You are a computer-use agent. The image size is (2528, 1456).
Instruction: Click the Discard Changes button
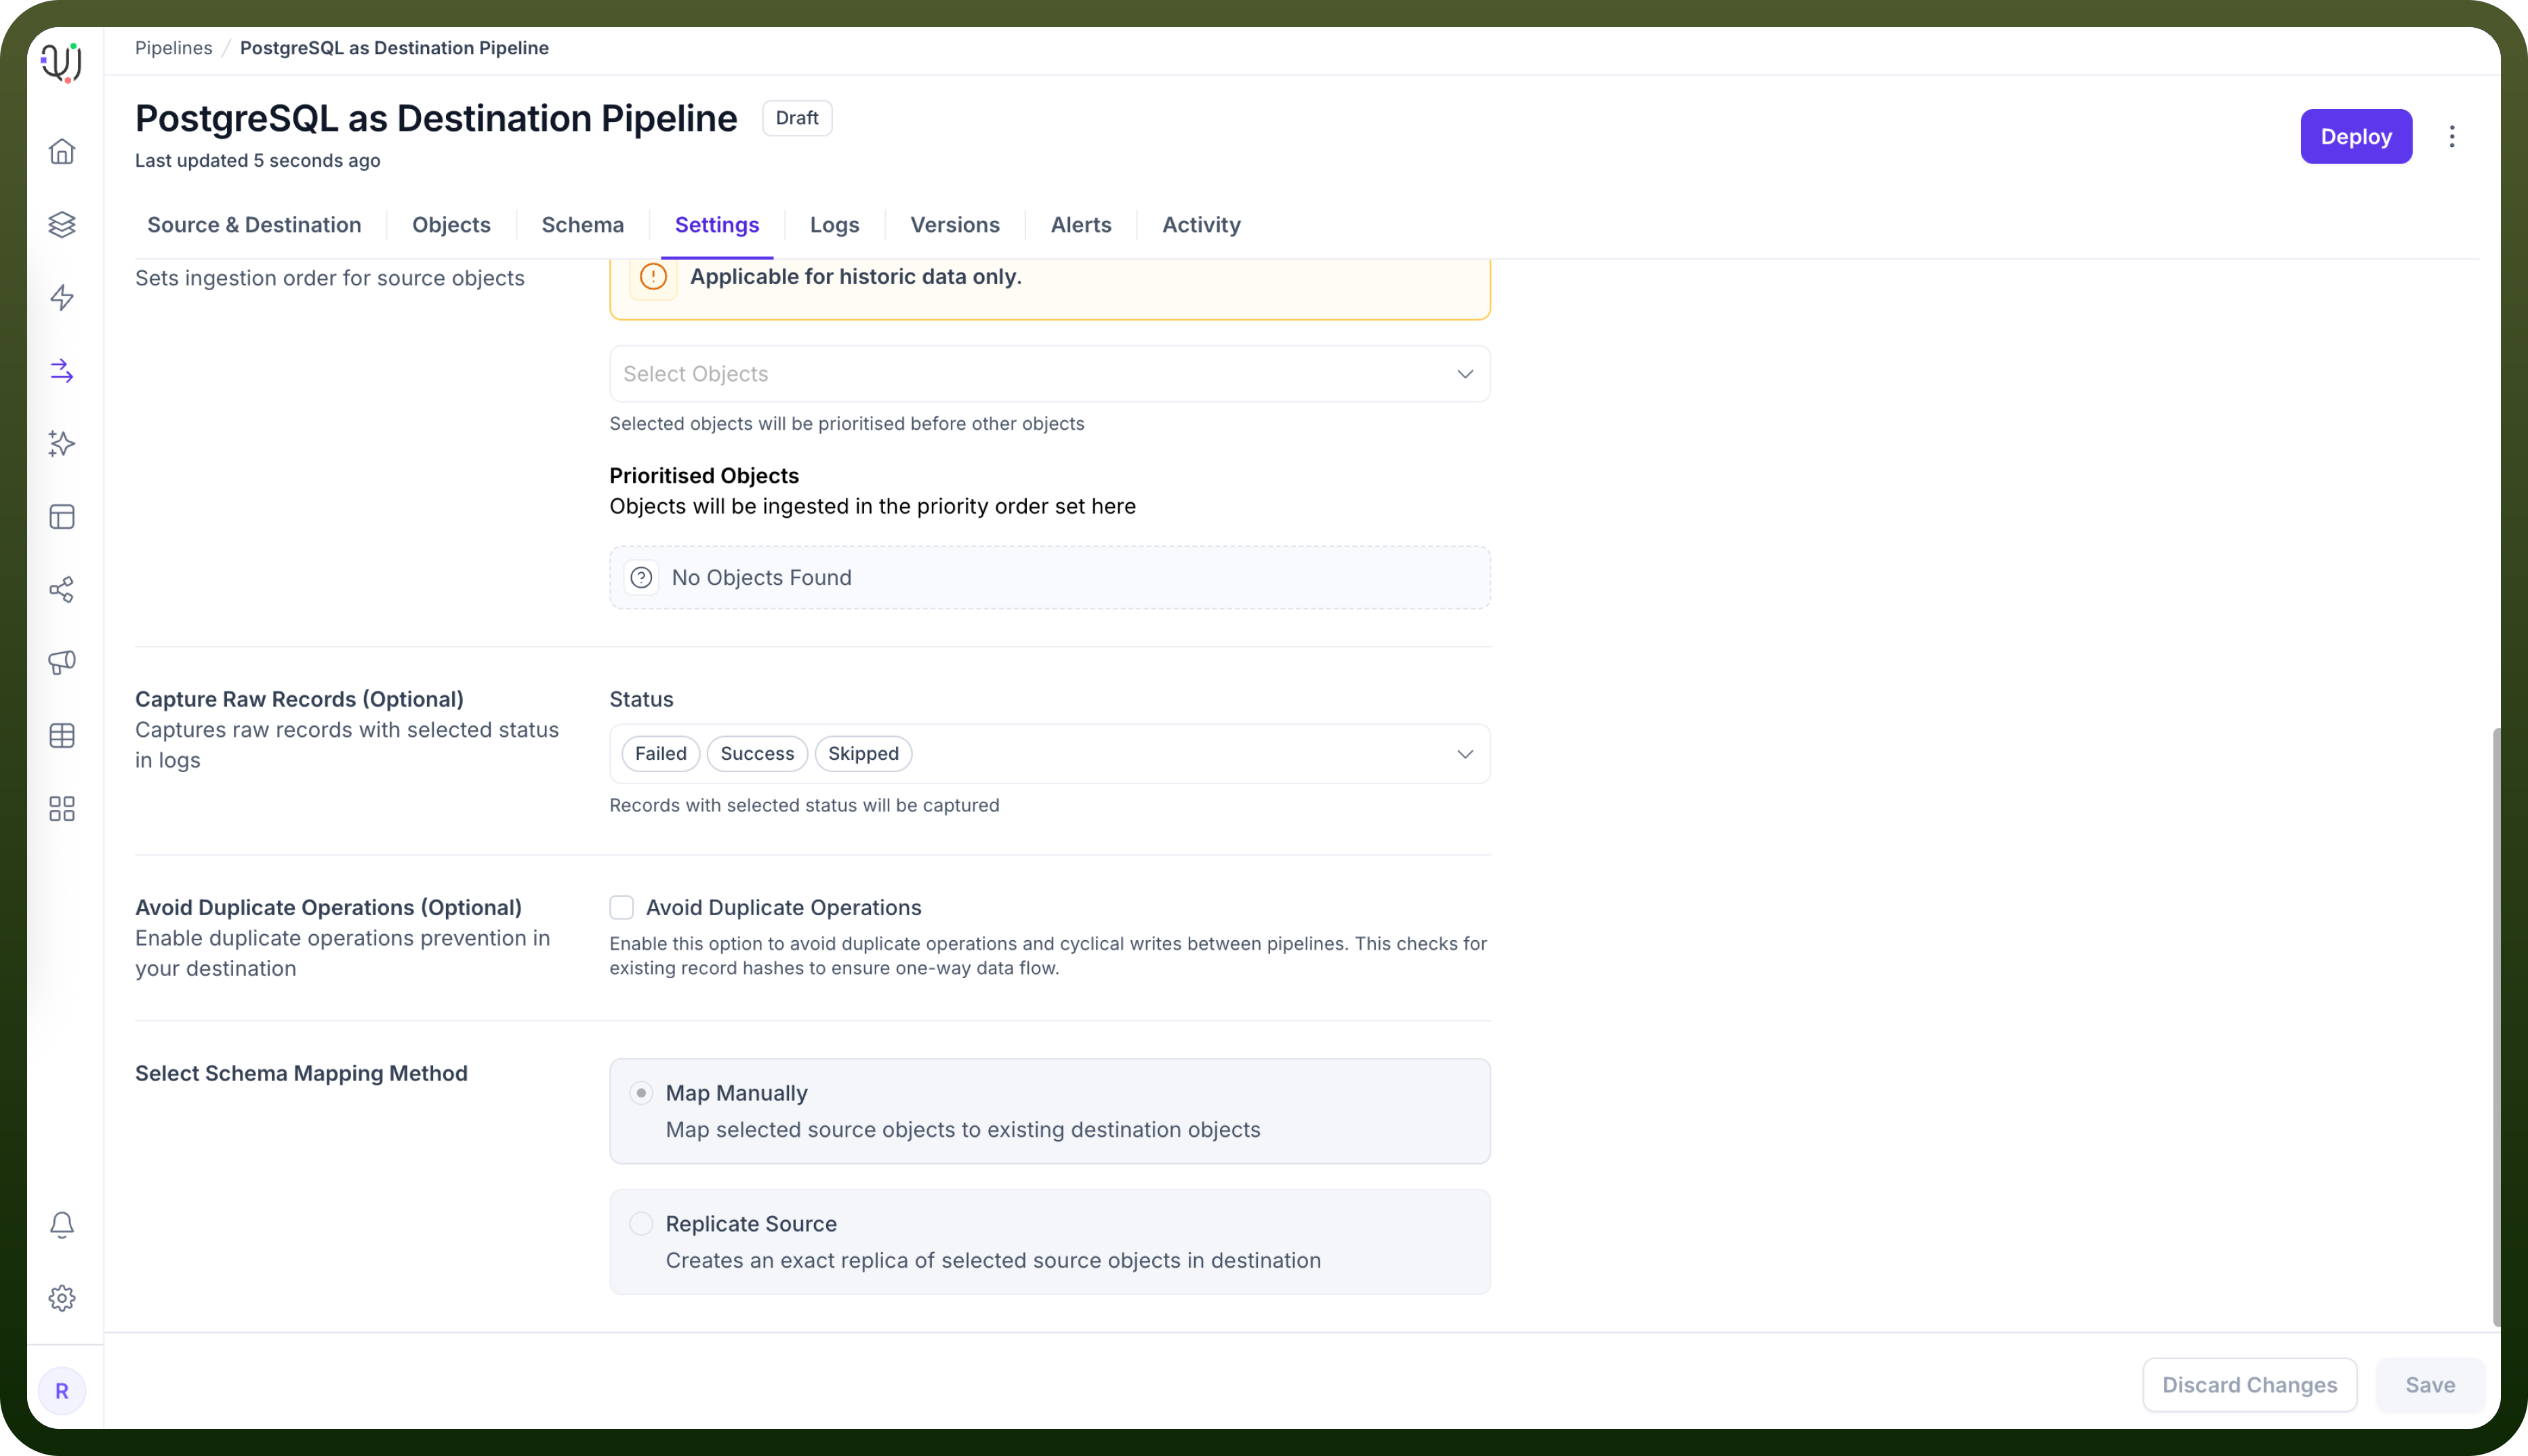[2249, 1385]
